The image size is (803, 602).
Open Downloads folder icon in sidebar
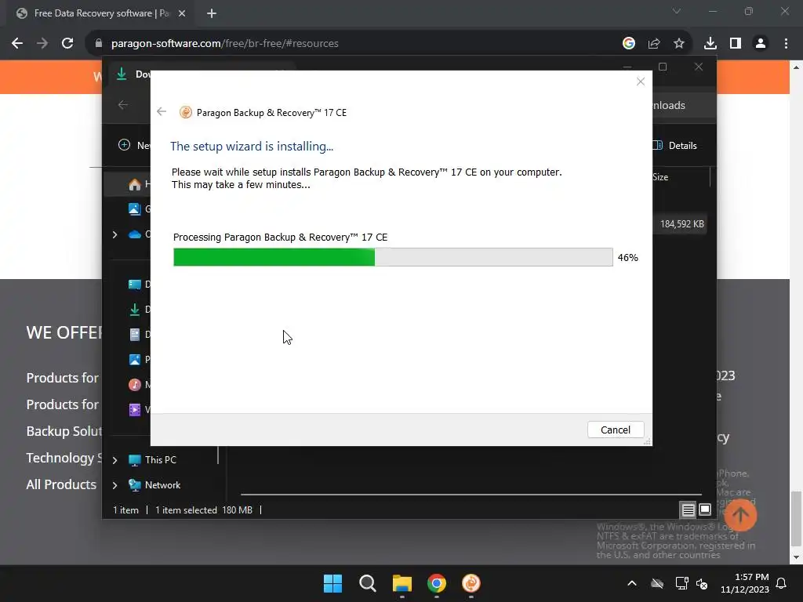pyautogui.click(x=135, y=309)
